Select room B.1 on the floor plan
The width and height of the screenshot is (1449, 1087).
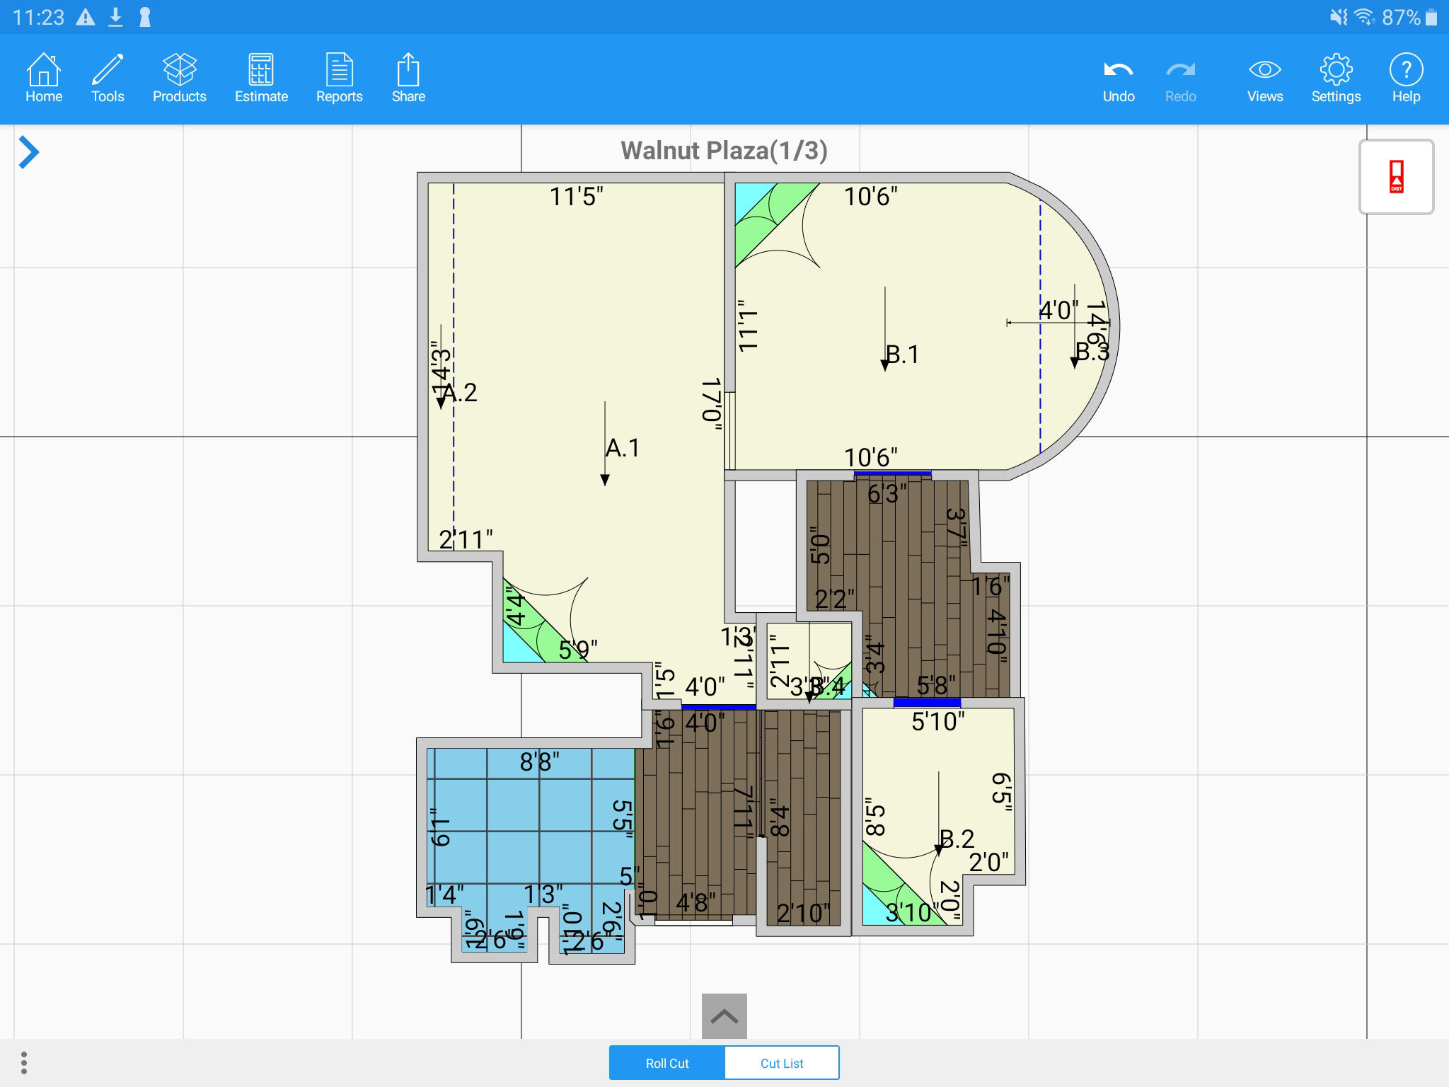(x=901, y=354)
